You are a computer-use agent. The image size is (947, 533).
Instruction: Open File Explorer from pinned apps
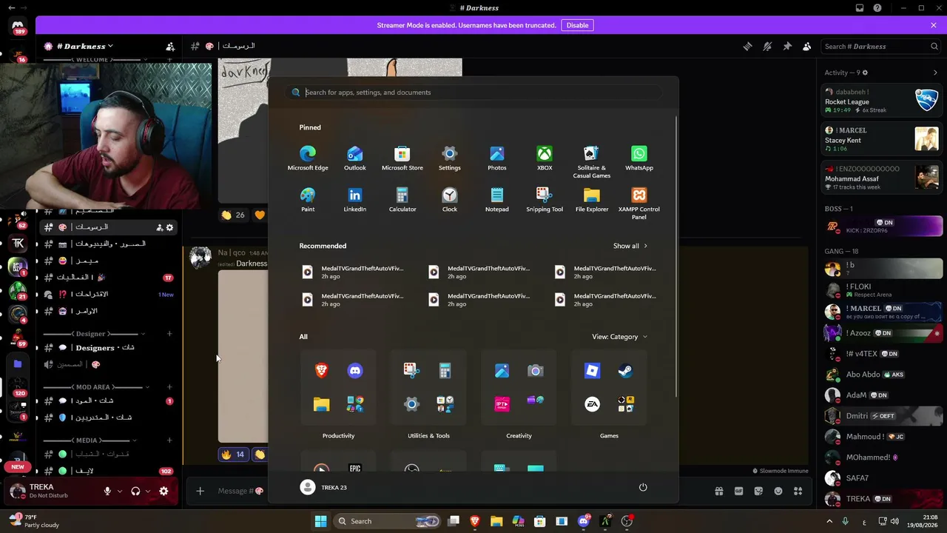[x=592, y=200]
